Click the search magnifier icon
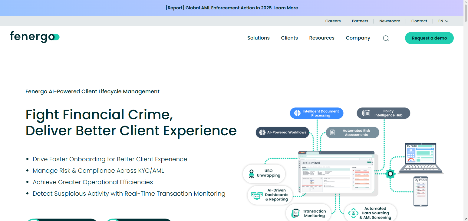The image size is (468, 221). tap(386, 38)
